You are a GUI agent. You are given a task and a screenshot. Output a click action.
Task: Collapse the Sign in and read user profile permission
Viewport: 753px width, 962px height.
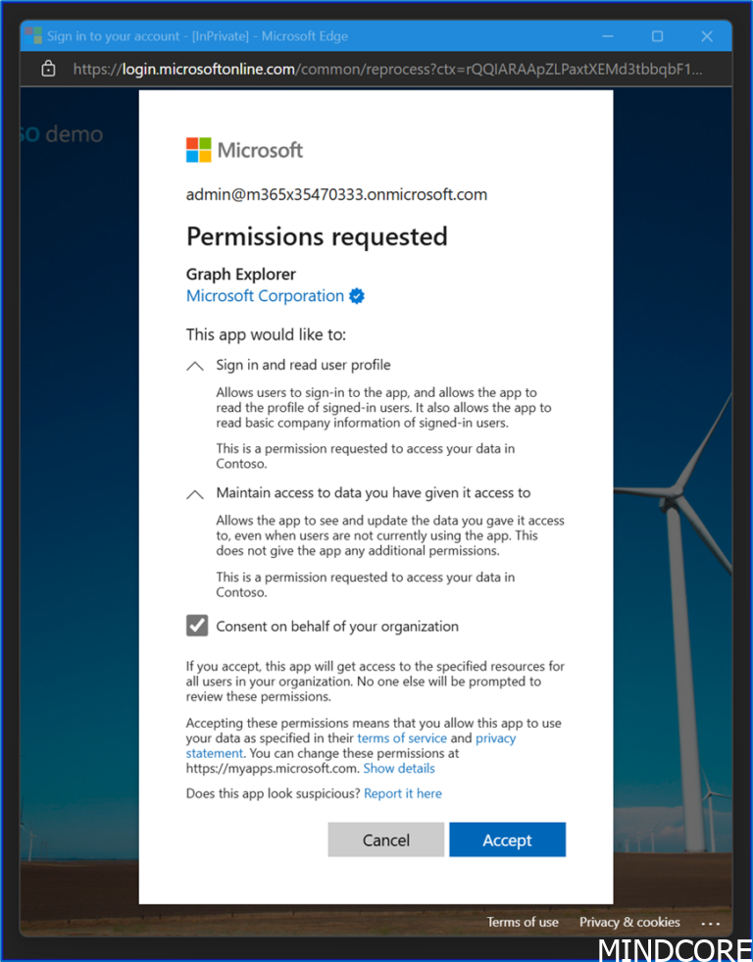click(x=194, y=365)
